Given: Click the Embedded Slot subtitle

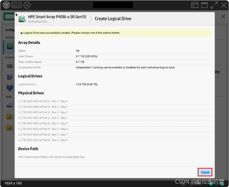Looking at the screenshot, I should (x=37, y=22).
